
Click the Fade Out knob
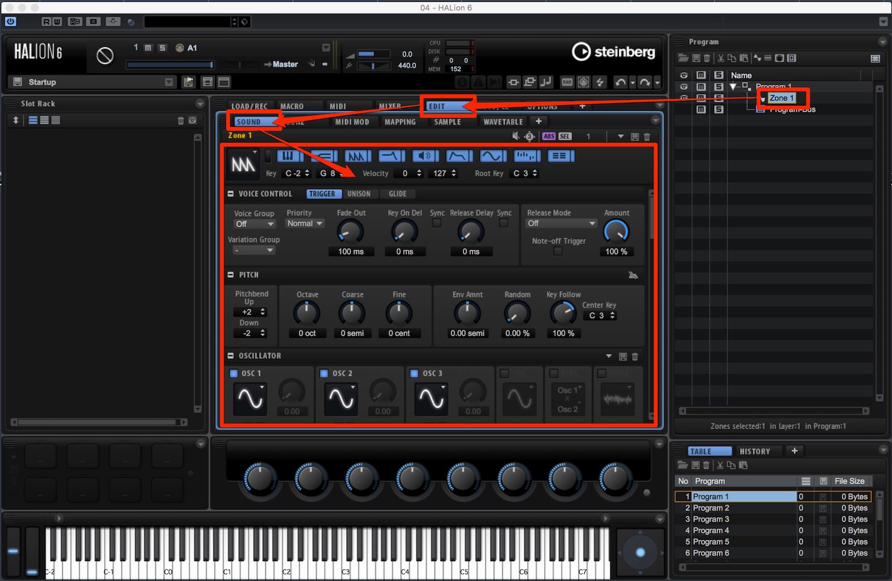point(350,232)
